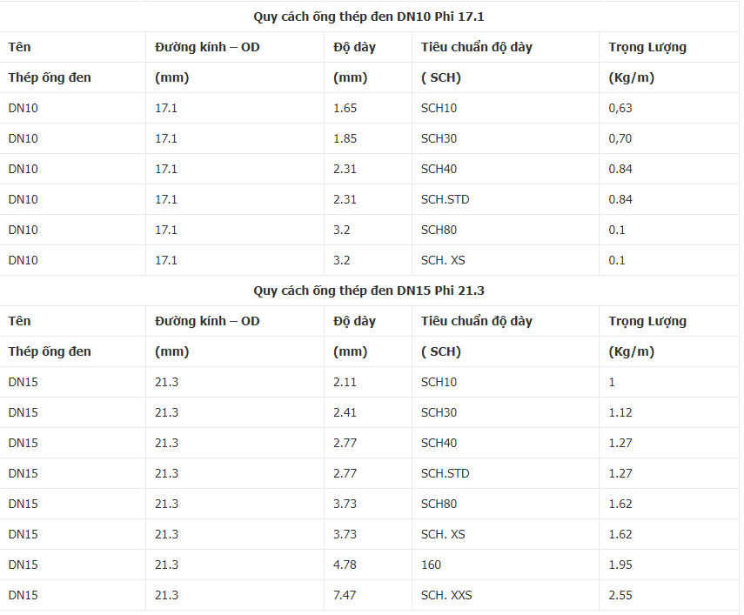Click the DN10 Phi 17.1 table title

(374, 17)
